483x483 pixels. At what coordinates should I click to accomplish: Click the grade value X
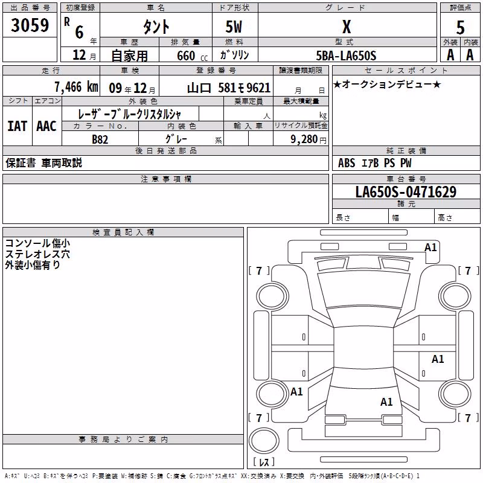pyautogui.click(x=347, y=27)
